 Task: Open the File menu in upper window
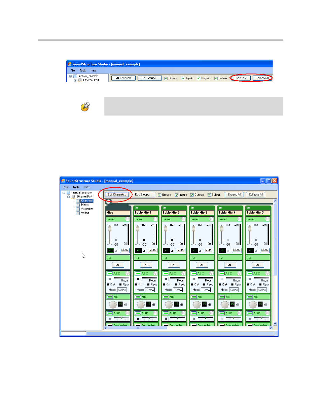[73, 71]
